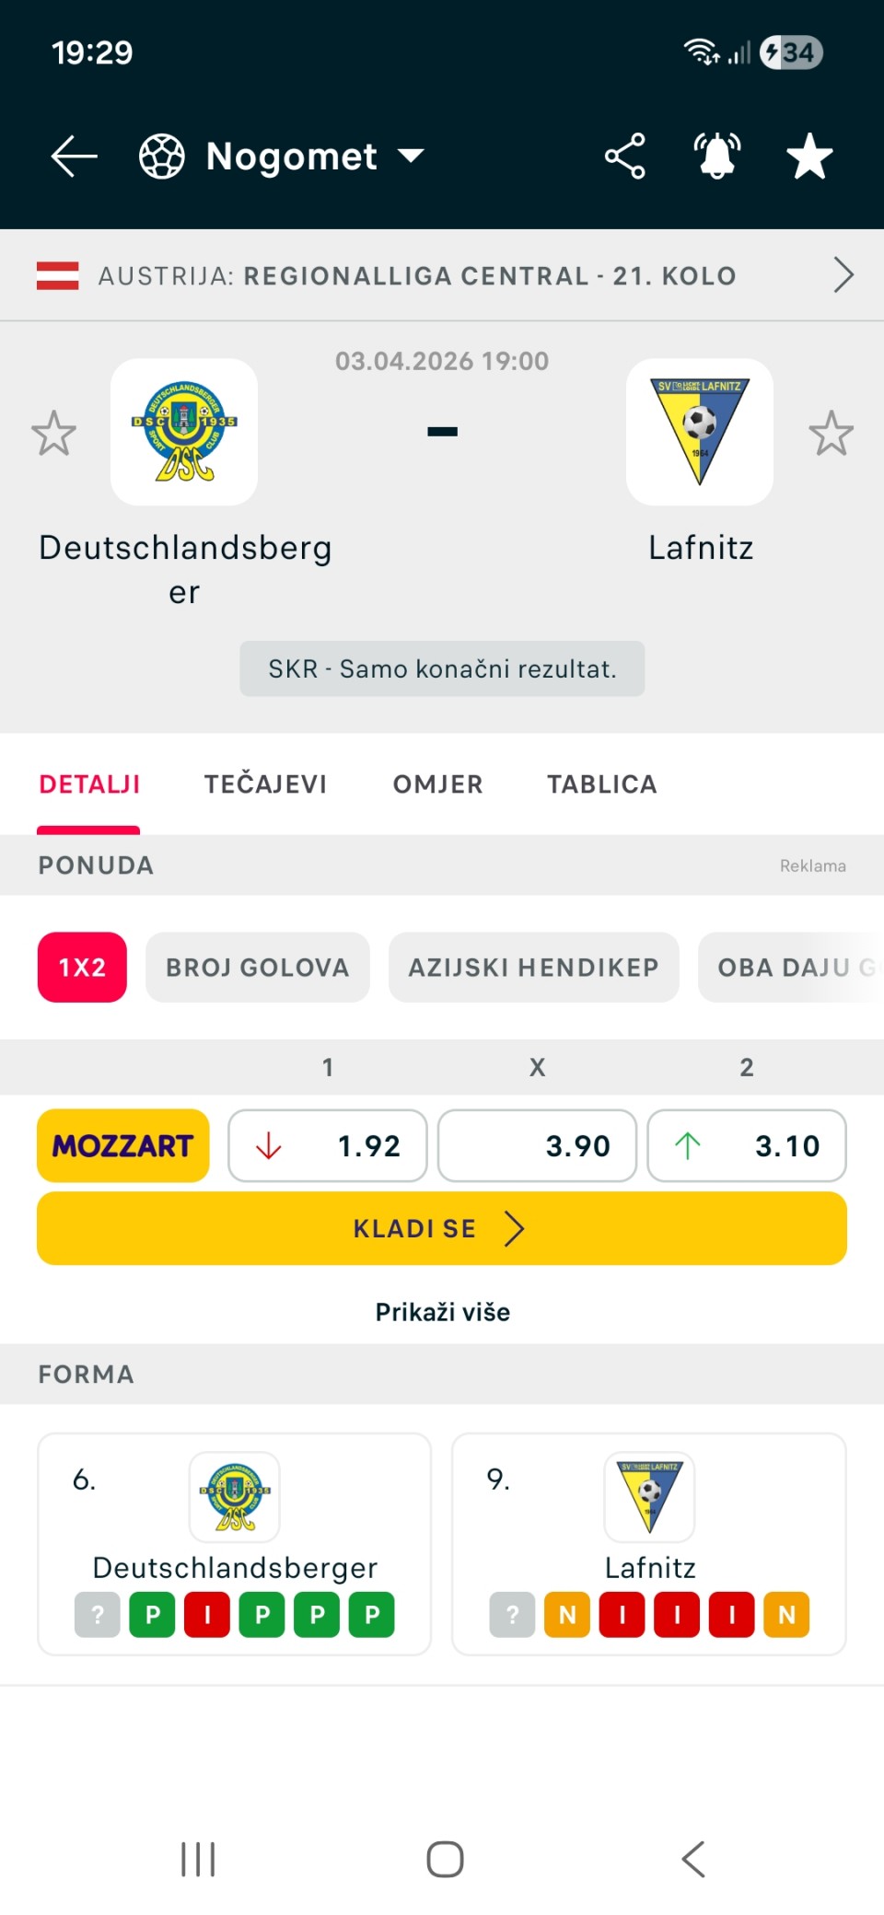The image size is (884, 1915).
Task: Favorite the Lafnitz team star
Action: [x=831, y=433]
